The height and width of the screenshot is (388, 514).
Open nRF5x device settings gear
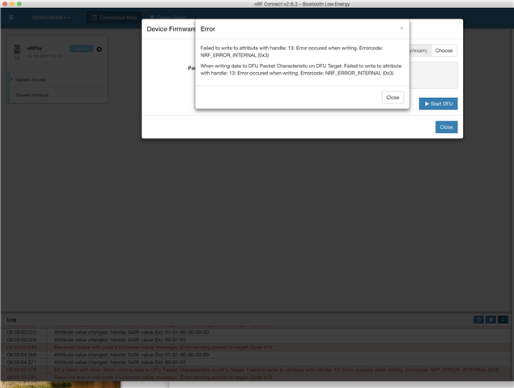coord(99,49)
